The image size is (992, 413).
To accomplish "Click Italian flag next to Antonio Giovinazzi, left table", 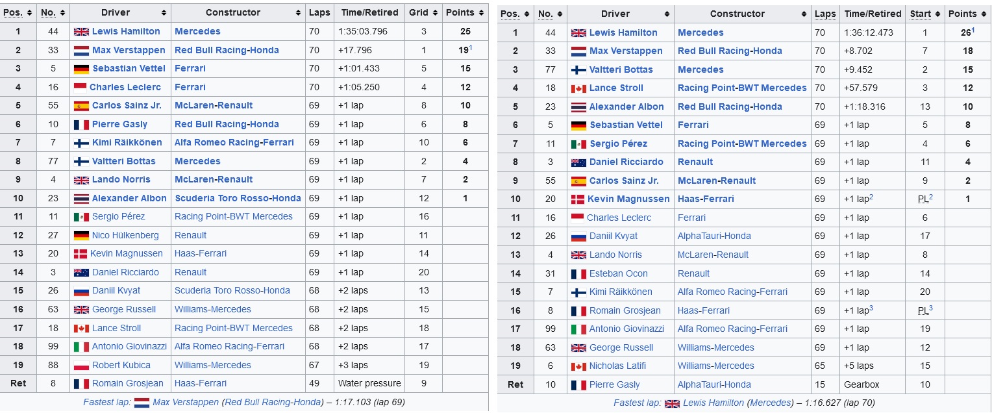I will point(81,346).
